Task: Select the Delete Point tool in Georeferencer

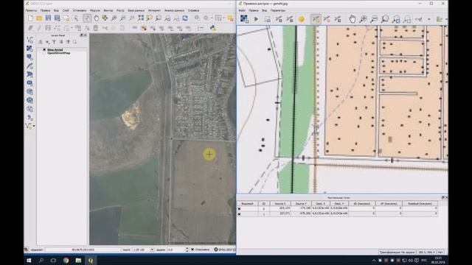Action: click(327, 19)
